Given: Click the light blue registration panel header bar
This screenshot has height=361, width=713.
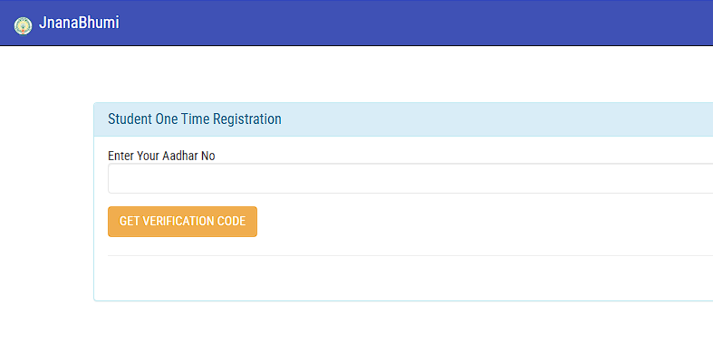Looking at the screenshot, I should (x=403, y=119).
